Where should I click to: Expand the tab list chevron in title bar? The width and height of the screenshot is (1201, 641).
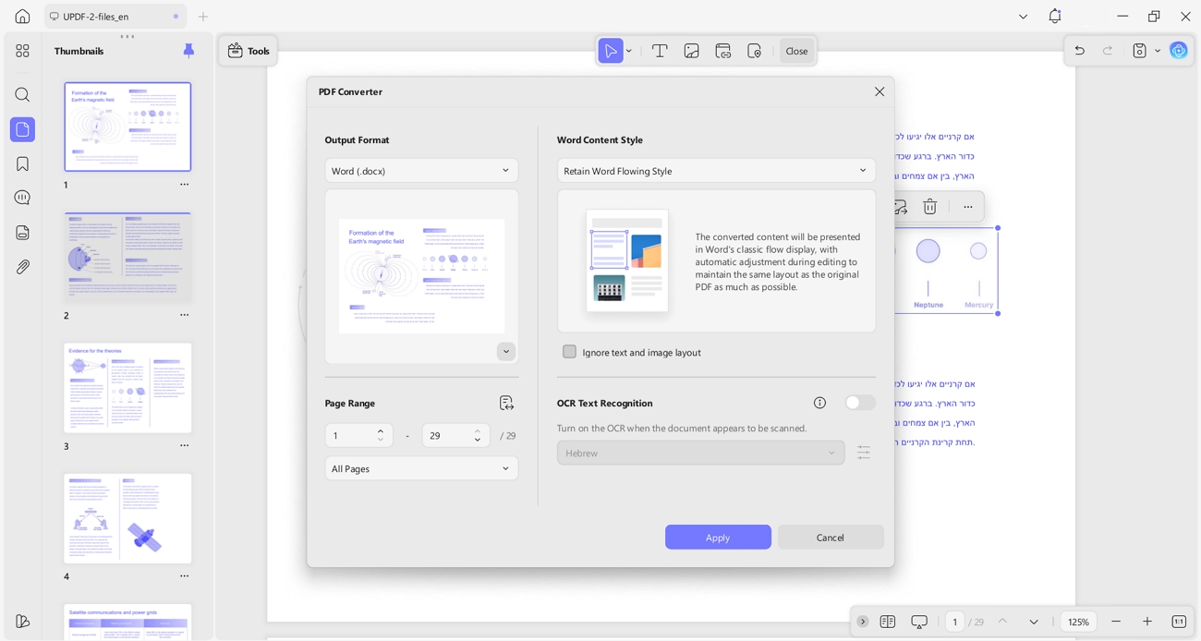point(1023,17)
